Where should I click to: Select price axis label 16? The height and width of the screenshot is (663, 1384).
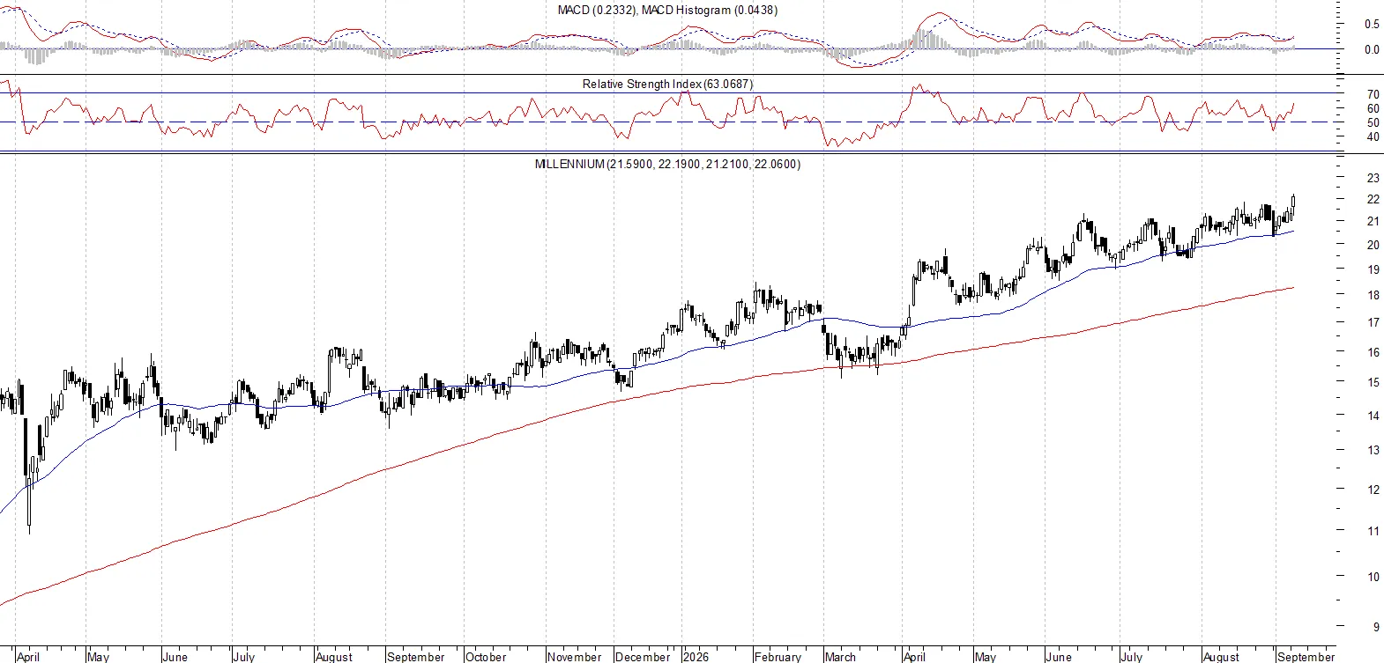(x=1373, y=352)
